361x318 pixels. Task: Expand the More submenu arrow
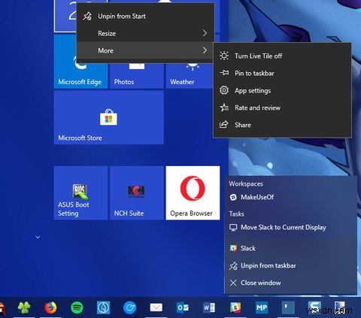(x=205, y=50)
